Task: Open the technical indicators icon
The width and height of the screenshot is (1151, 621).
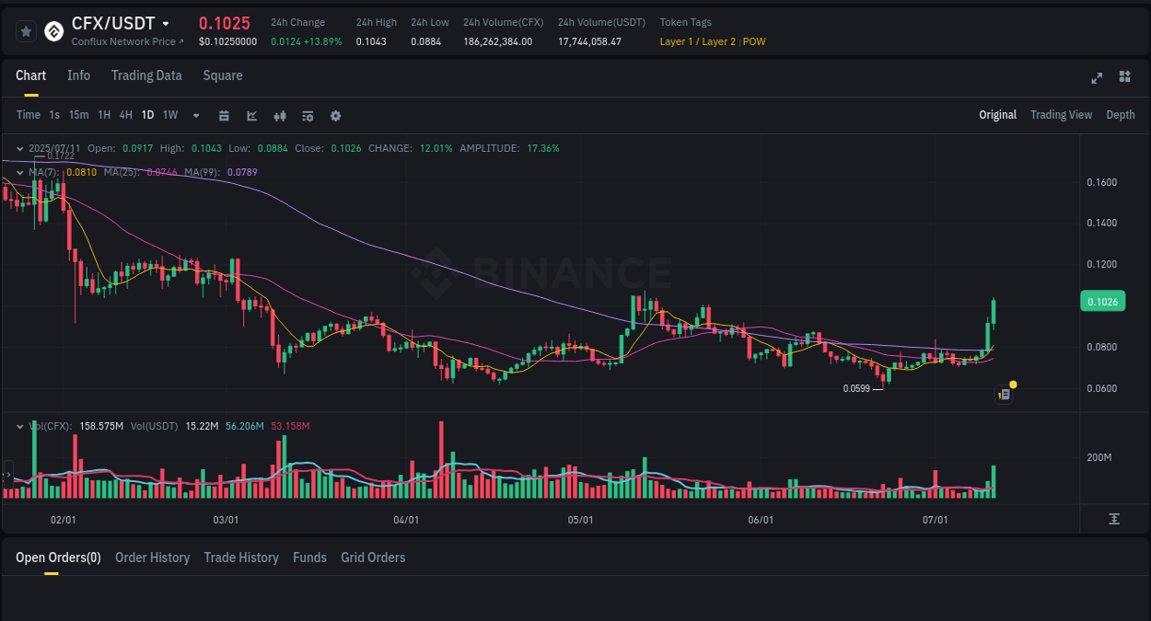Action: pyautogui.click(x=279, y=115)
